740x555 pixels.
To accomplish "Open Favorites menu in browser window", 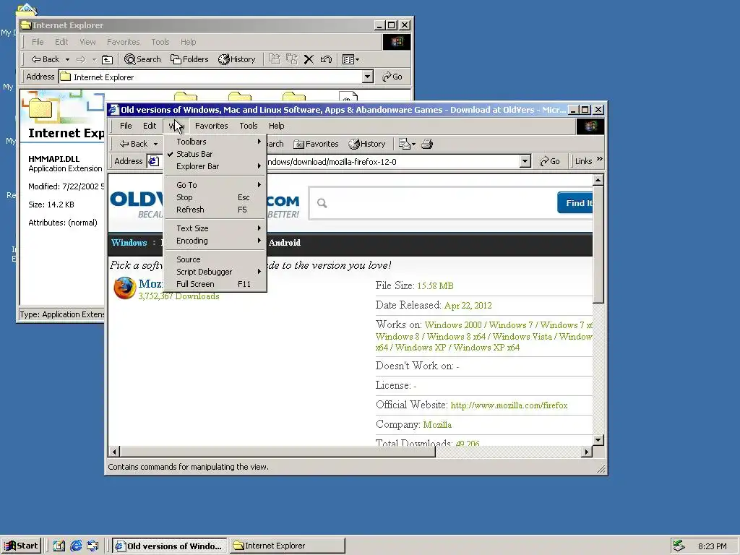I will pos(212,126).
